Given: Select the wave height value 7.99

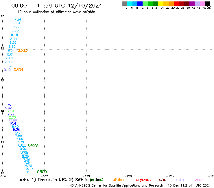Looking at the screenshot, I should 16,27.
